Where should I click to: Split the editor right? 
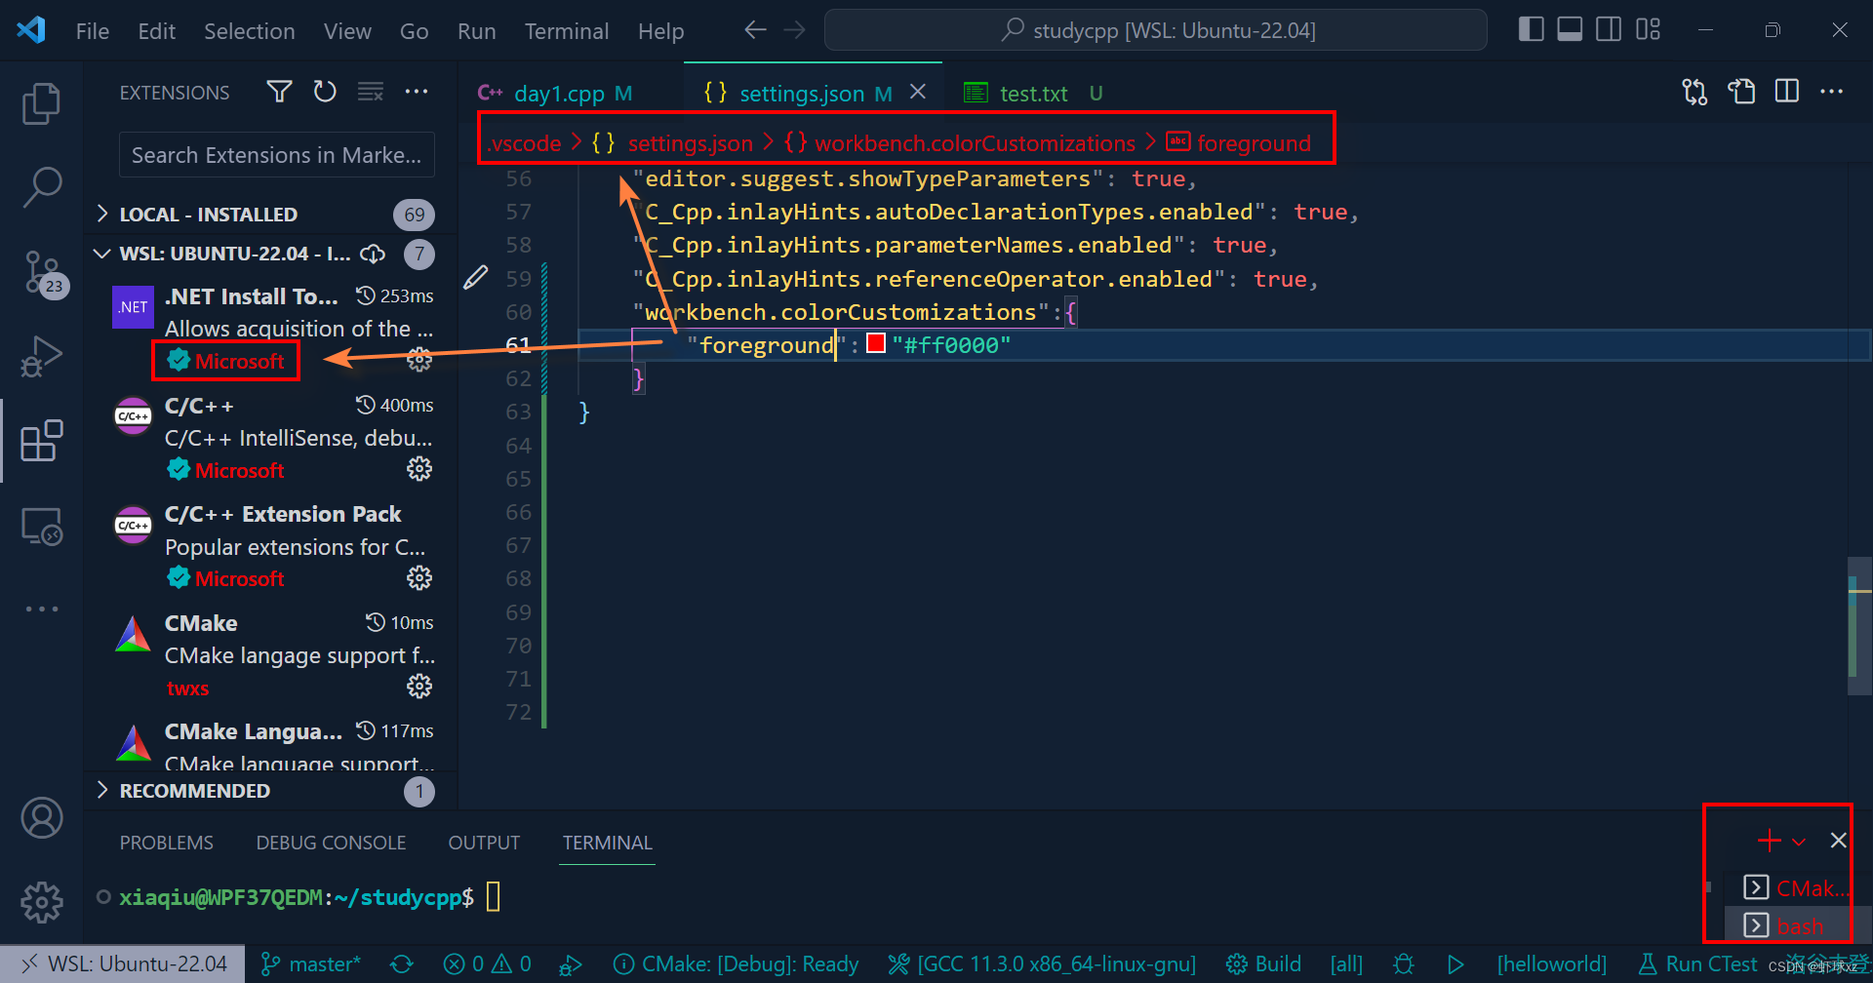pyautogui.click(x=1787, y=92)
